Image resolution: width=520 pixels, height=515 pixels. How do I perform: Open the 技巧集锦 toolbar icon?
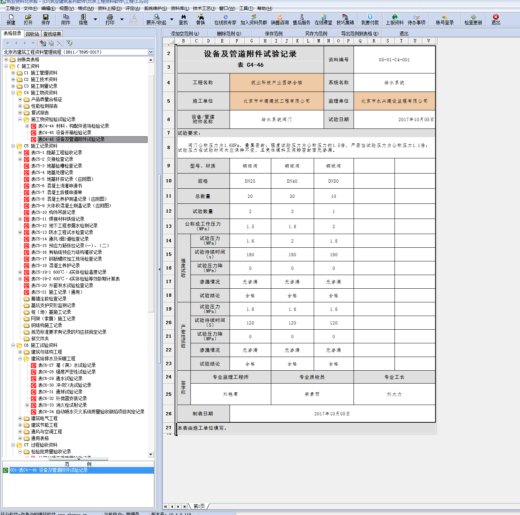(345, 19)
